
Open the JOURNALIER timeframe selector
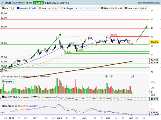point(18,3)
